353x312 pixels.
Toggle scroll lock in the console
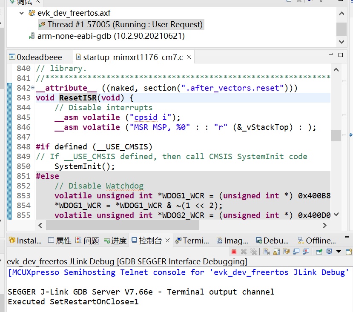(276, 252)
